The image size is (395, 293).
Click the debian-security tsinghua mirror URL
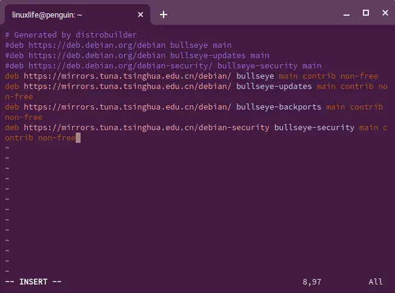click(147, 127)
